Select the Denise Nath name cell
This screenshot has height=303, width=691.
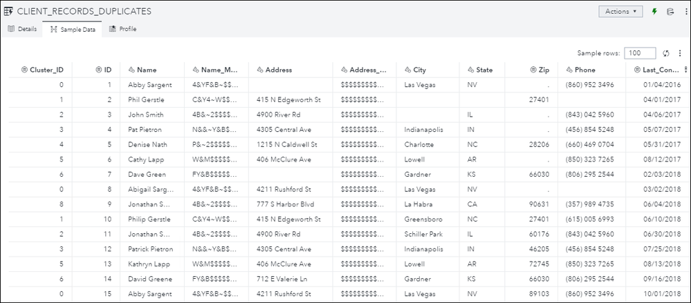pos(152,145)
